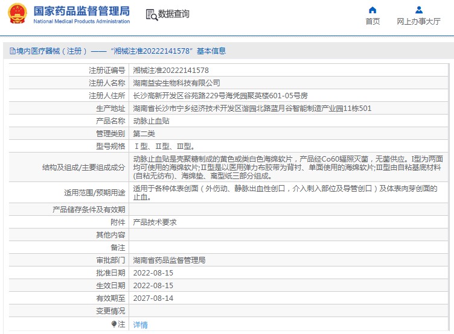Click the 其他内容 row label
The width and height of the screenshot is (454, 334).
click(110, 235)
